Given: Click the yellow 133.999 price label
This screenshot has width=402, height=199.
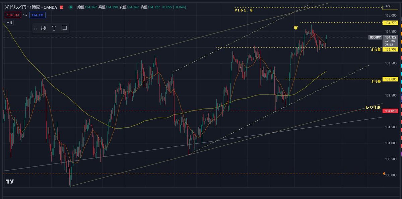Looking at the screenshot, I should click(390, 49).
